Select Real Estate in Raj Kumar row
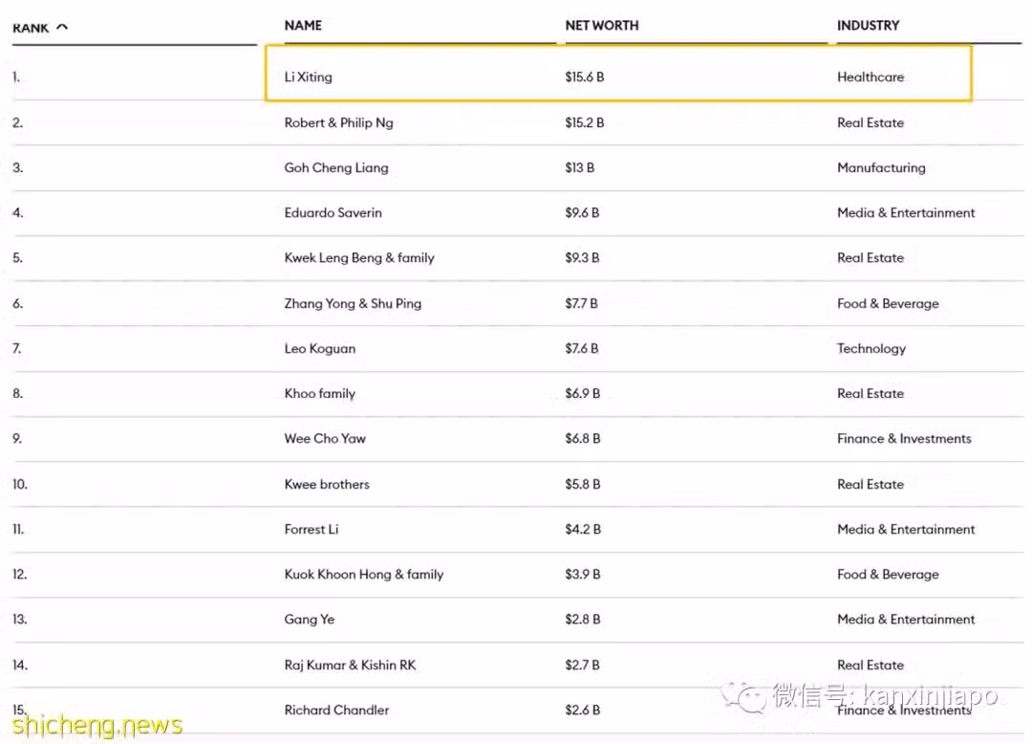1032x744 pixels. tap(871, 665)
